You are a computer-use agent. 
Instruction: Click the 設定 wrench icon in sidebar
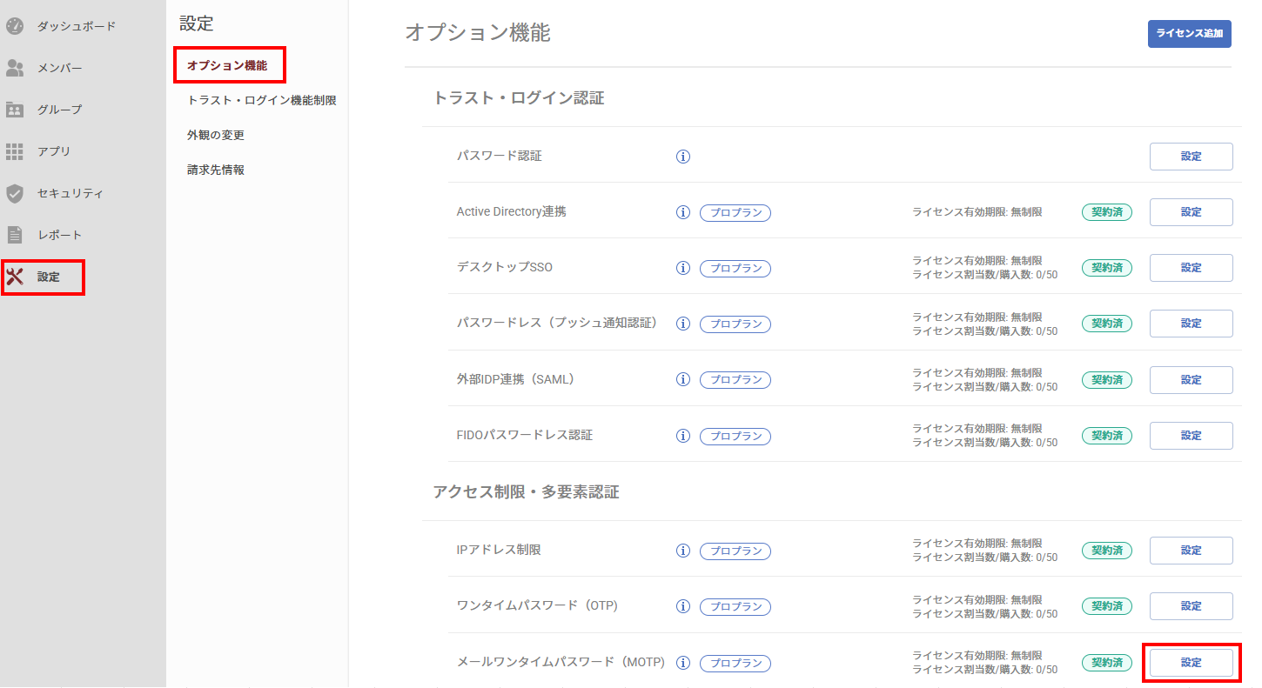[15, 277]
